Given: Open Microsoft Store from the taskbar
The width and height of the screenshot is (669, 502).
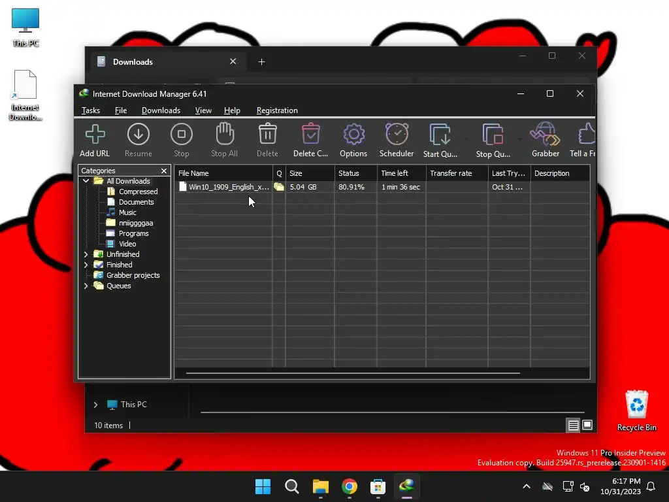Looking at the screenshot, I should 378,486.
